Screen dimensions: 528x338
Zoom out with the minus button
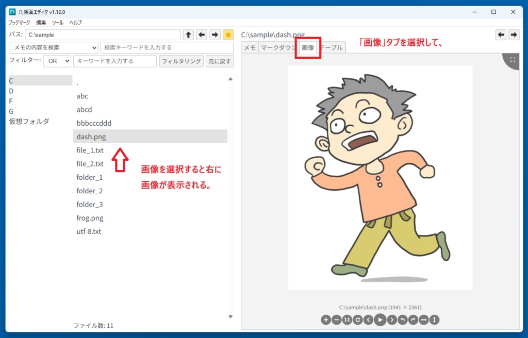point(336,320)
